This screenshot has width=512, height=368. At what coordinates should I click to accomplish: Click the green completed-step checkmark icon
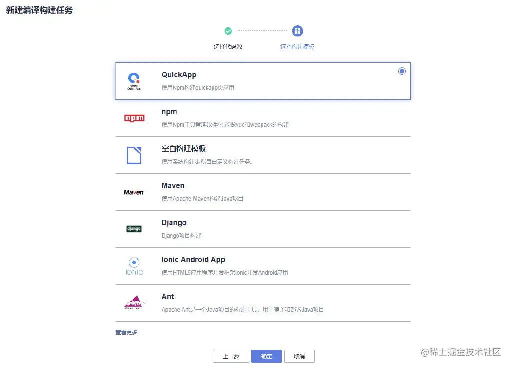[228, 31]
